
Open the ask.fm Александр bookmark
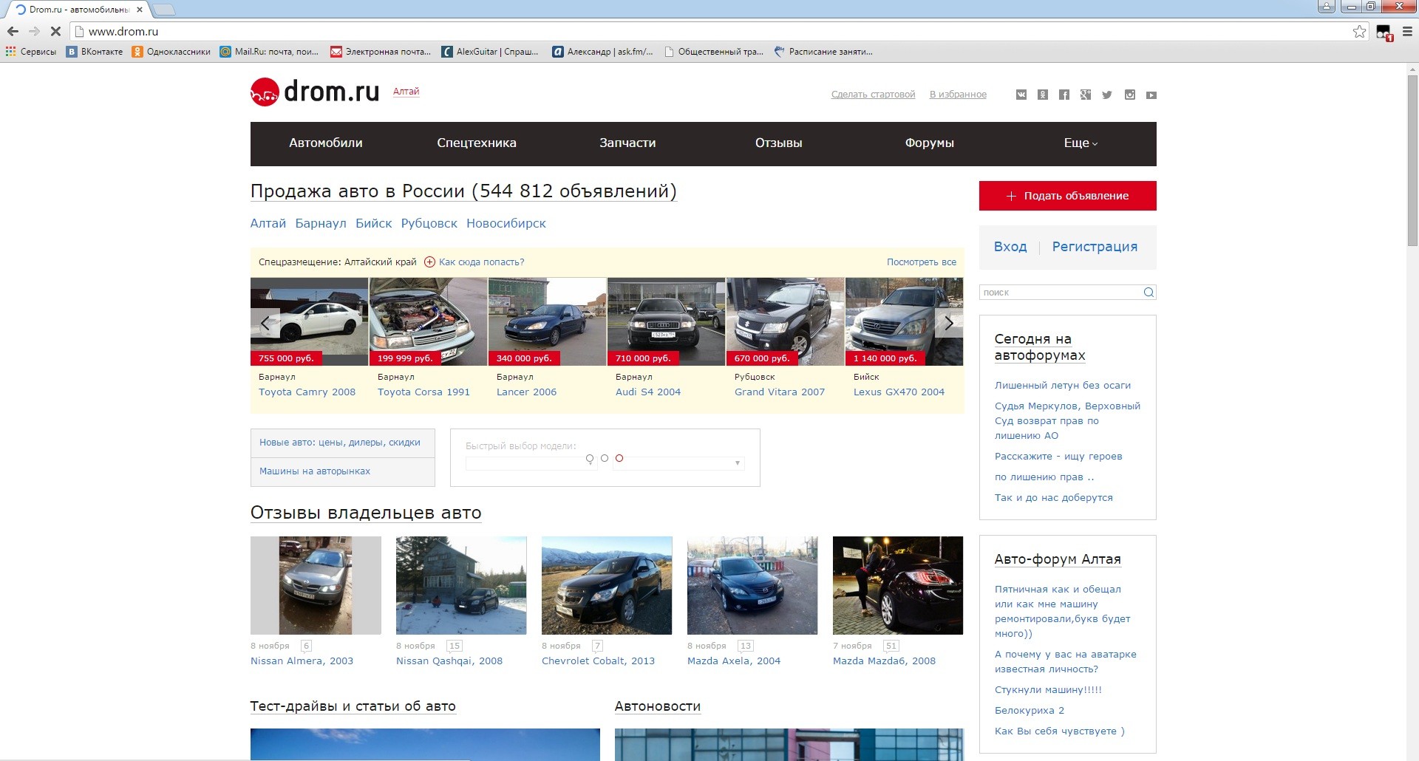coord(602,52)
